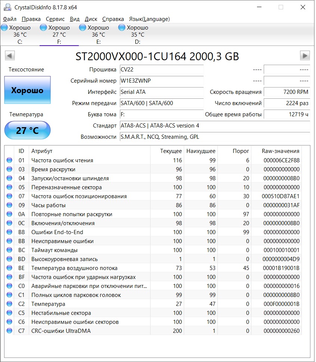The image size is (316, 362).
Task: Click the serial number field W1E3ZWNP
Action: coord(162,80)
